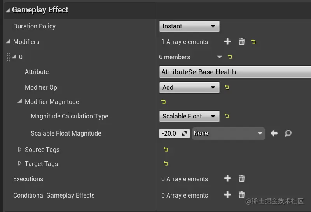Use selected asset arrow for curve table

tap(274, 133)
